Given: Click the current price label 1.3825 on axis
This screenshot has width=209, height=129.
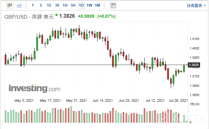Looking at the screenshot, I should coord(194,65).
